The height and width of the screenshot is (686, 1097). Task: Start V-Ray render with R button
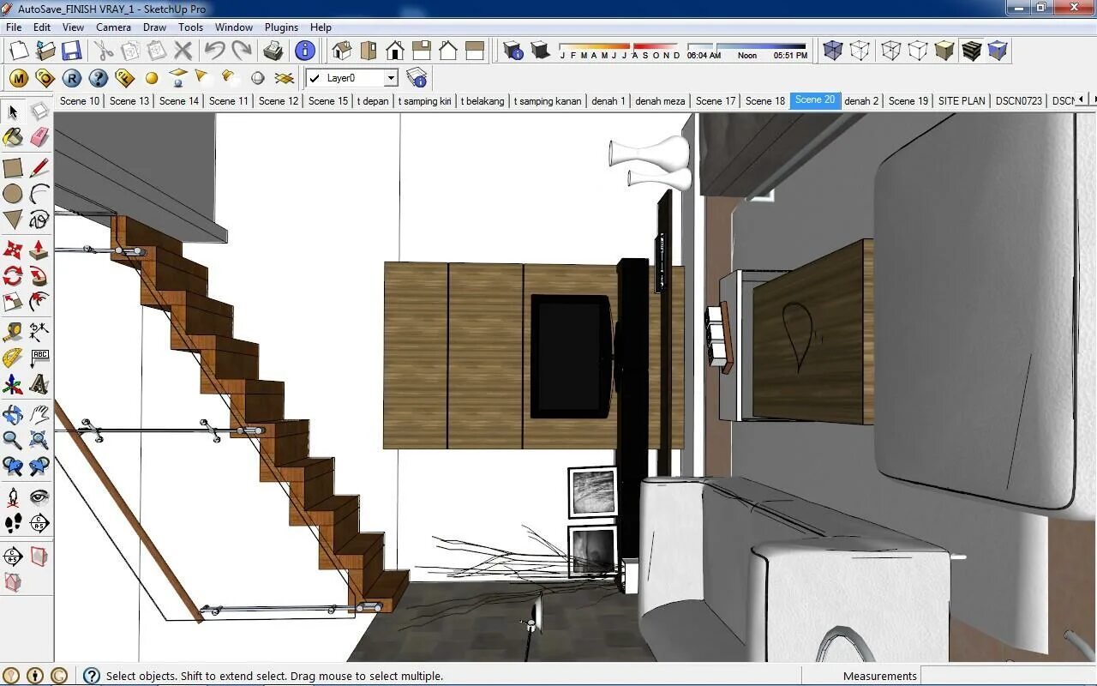coord(72,78)
